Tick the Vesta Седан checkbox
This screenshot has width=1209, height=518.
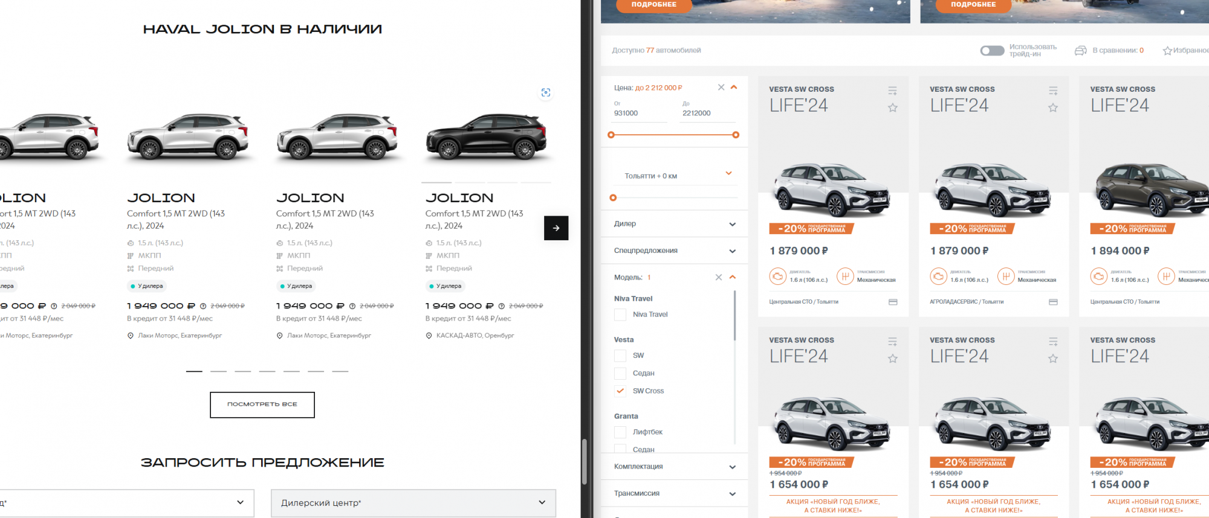620,374
